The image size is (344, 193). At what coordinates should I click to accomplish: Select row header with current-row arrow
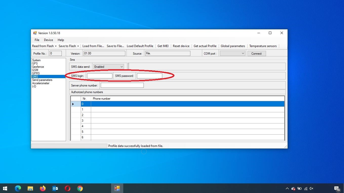(x=76, y=104)
